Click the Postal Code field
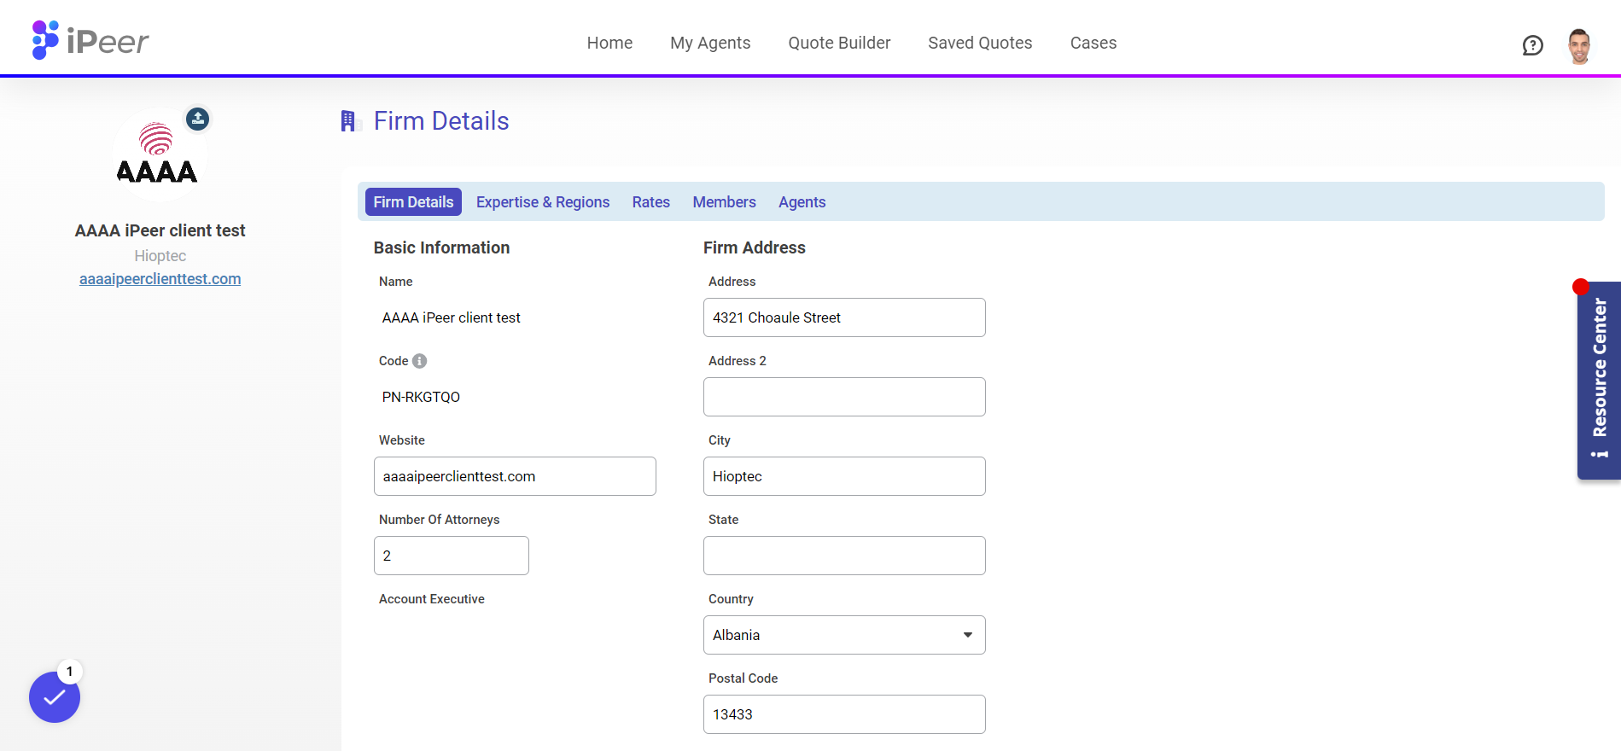1621x751 pixels. [843, 714]
